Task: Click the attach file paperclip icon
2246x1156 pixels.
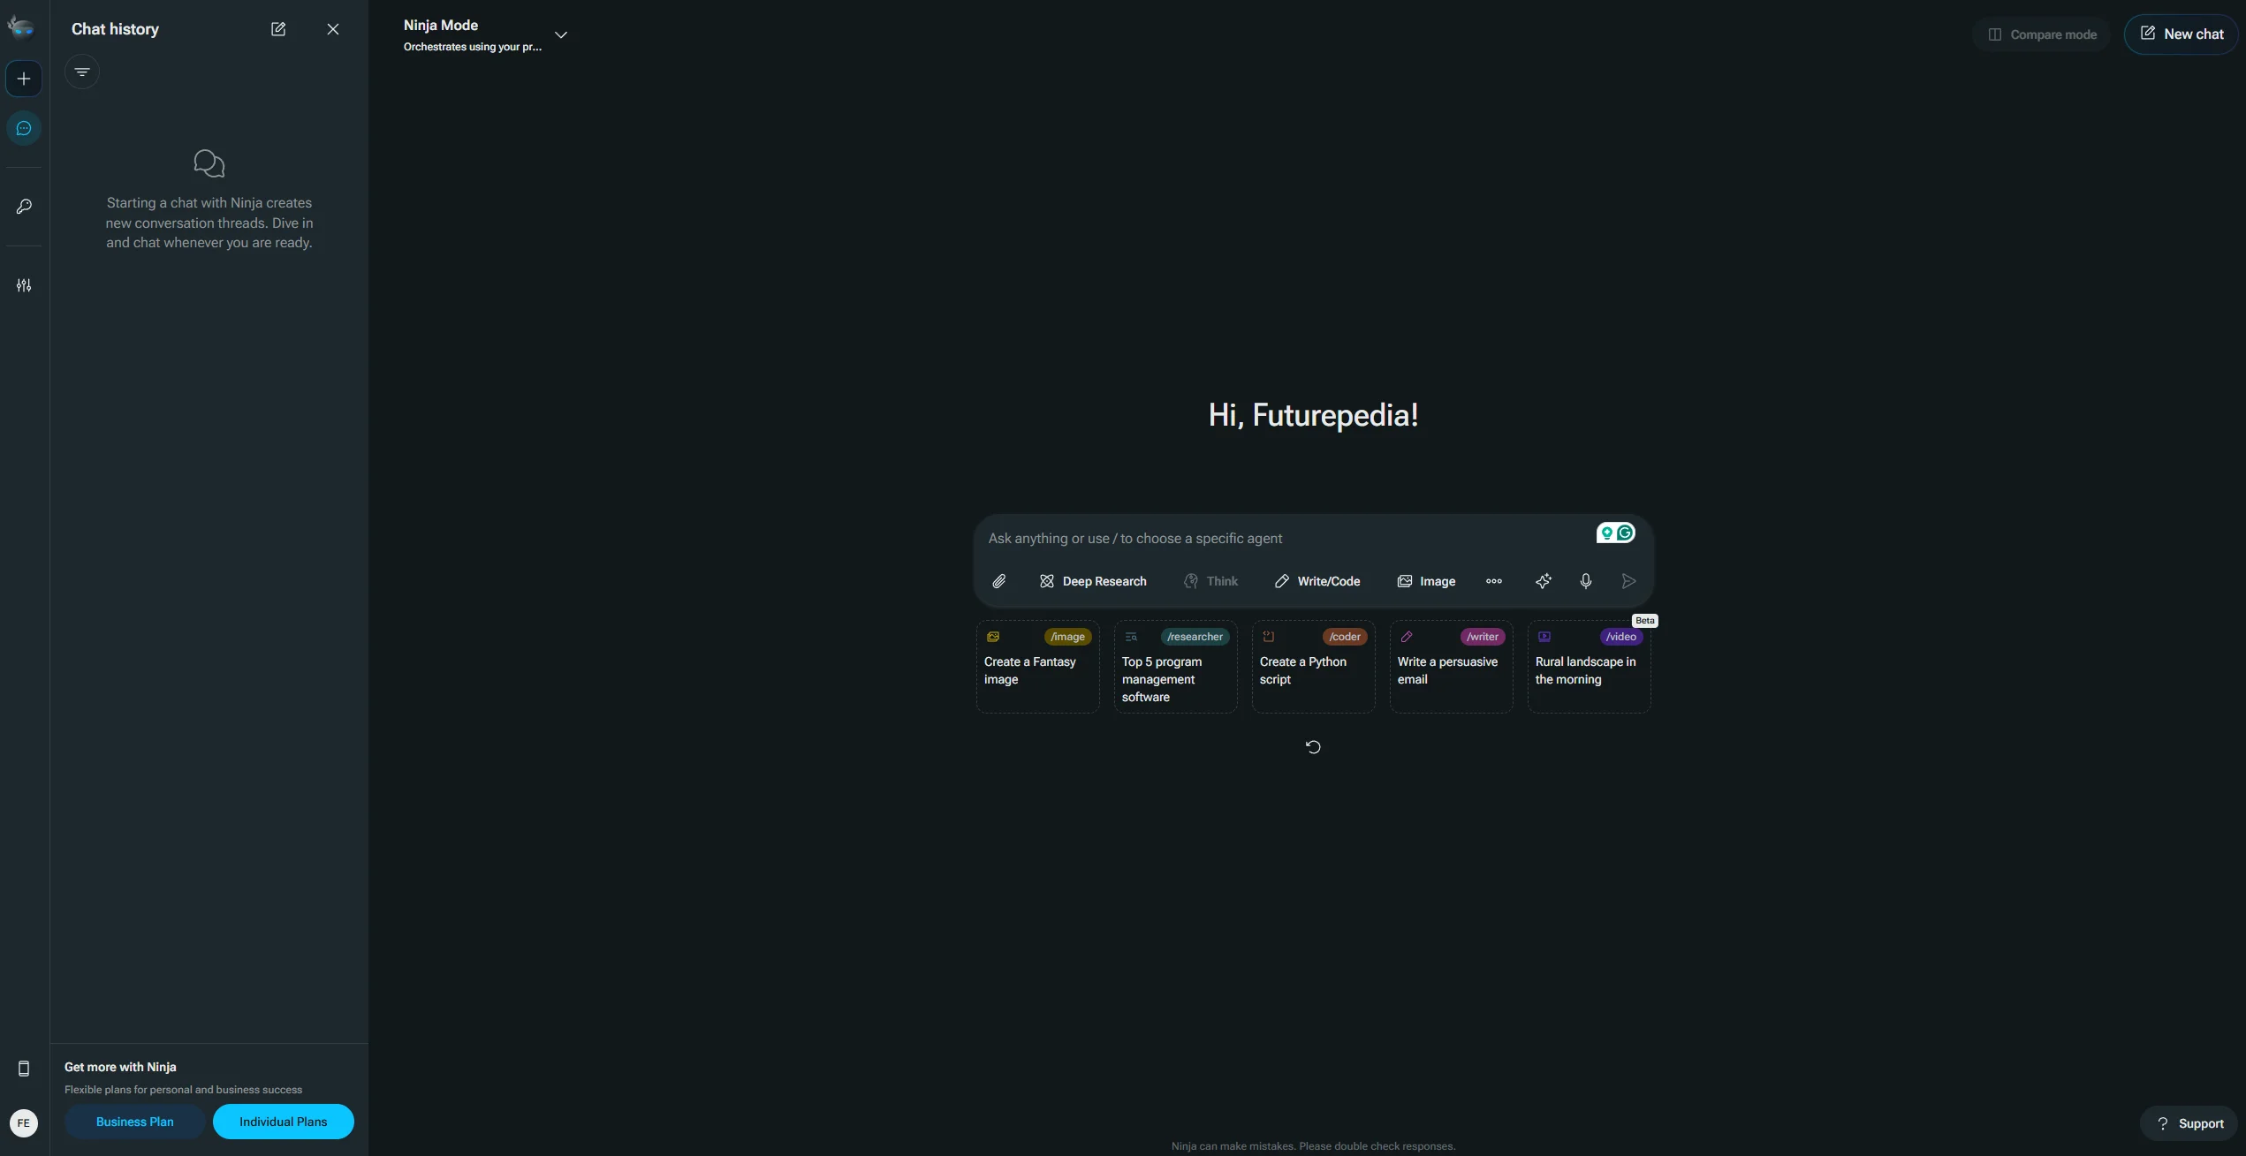Action: [998, 581]
